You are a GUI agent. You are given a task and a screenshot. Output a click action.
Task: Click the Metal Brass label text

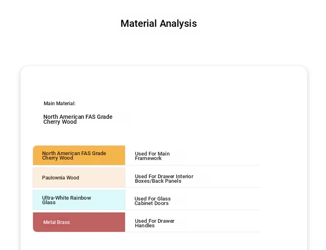pos(57,222)
